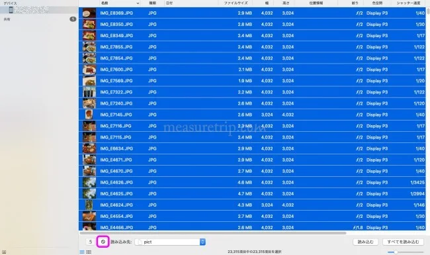Click thumbnail of IMG_E8349.JPG
The height and width of the screenshot is (255, 430).
pyautogui.click(x=89, y=35)
